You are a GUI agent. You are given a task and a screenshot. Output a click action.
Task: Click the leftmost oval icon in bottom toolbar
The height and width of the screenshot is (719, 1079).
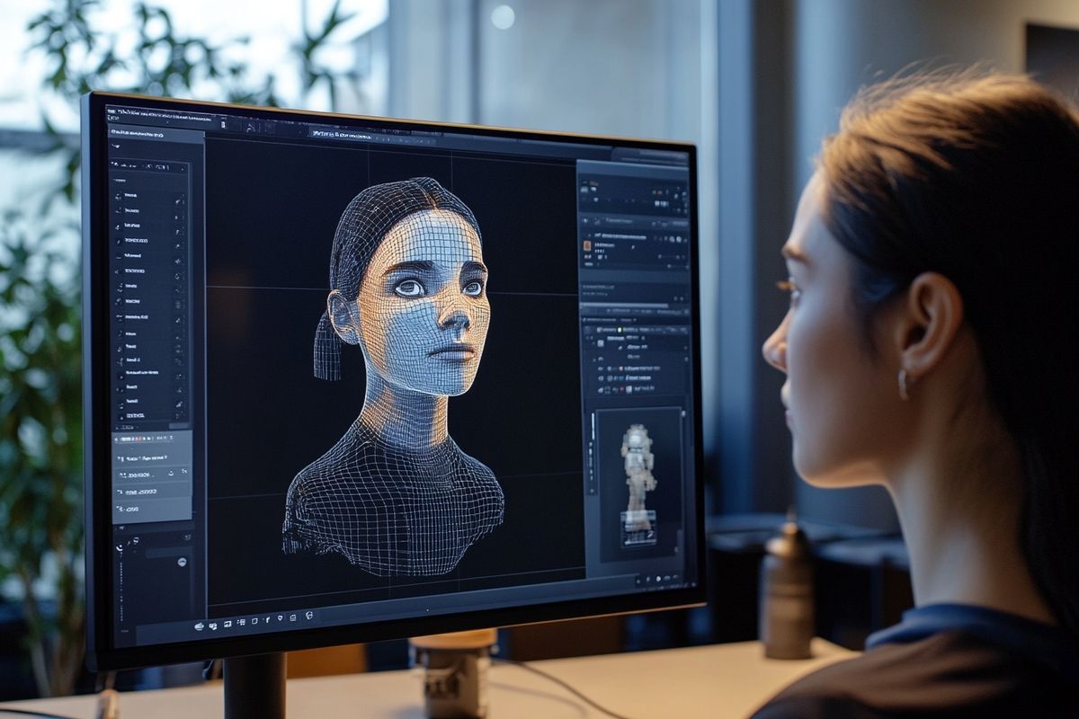click(199, 626)
